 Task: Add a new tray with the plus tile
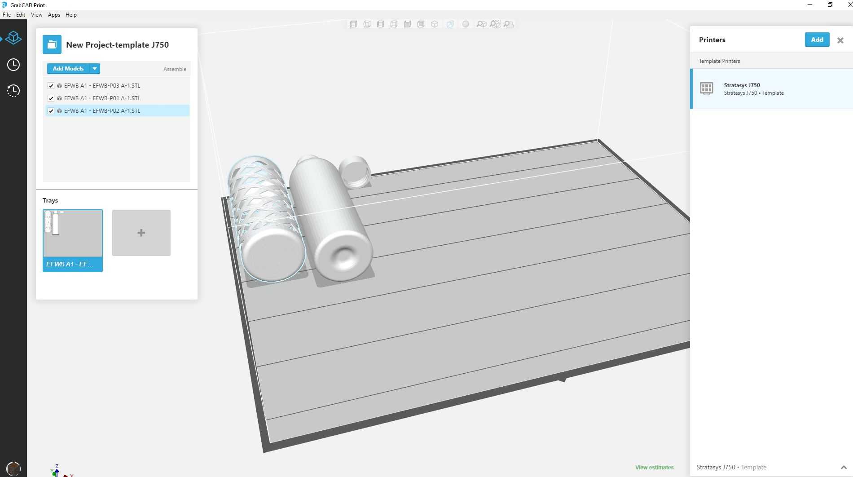(141, 233)
